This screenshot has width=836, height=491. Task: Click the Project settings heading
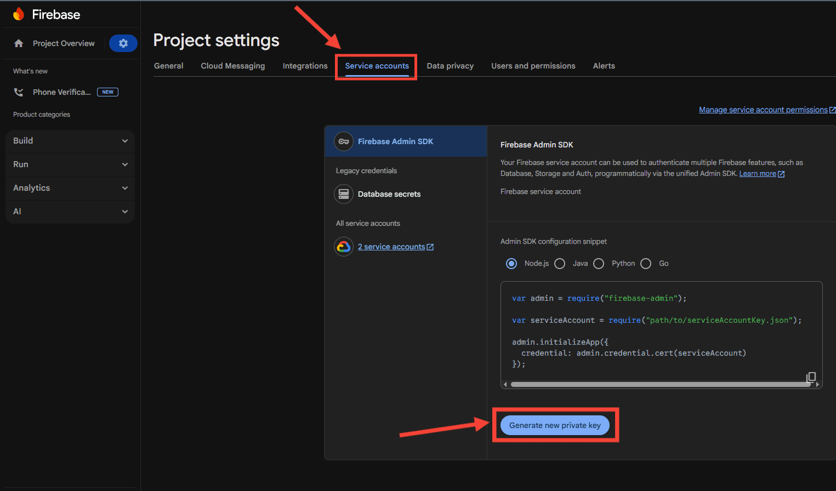click(217, 41)
